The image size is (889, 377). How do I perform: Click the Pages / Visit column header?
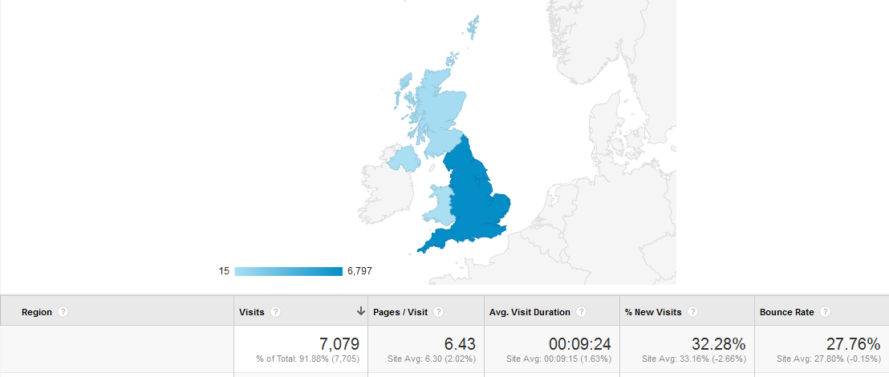[400, 312]
